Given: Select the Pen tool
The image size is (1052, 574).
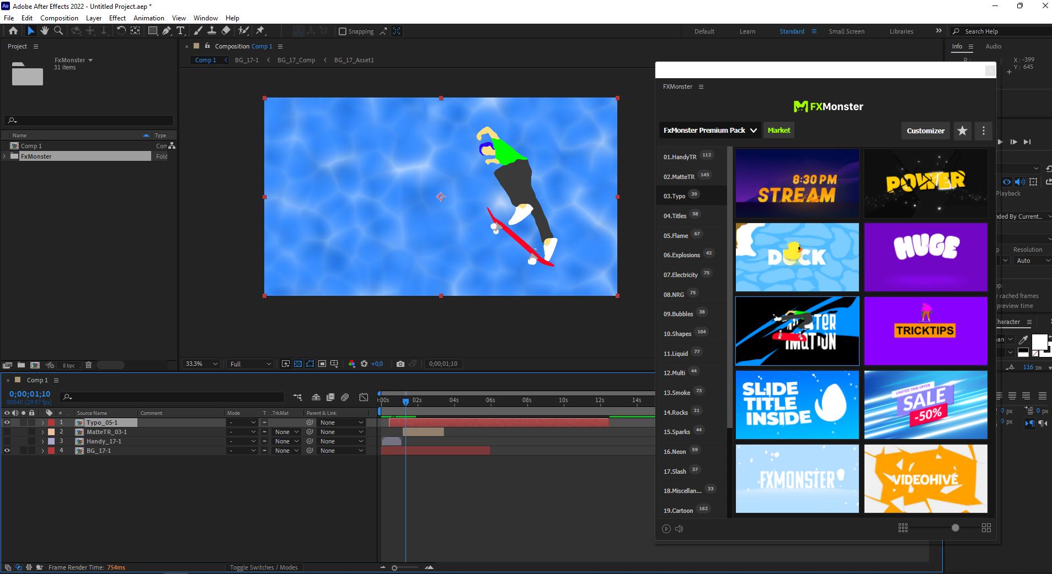Looking at the screenshot, I should pyautogui.click(x=167, y=31).
